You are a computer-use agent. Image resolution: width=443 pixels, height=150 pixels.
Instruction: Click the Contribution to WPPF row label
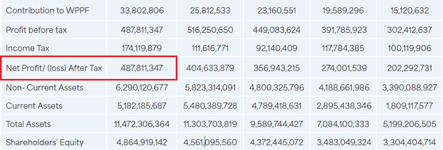[48, 11]
